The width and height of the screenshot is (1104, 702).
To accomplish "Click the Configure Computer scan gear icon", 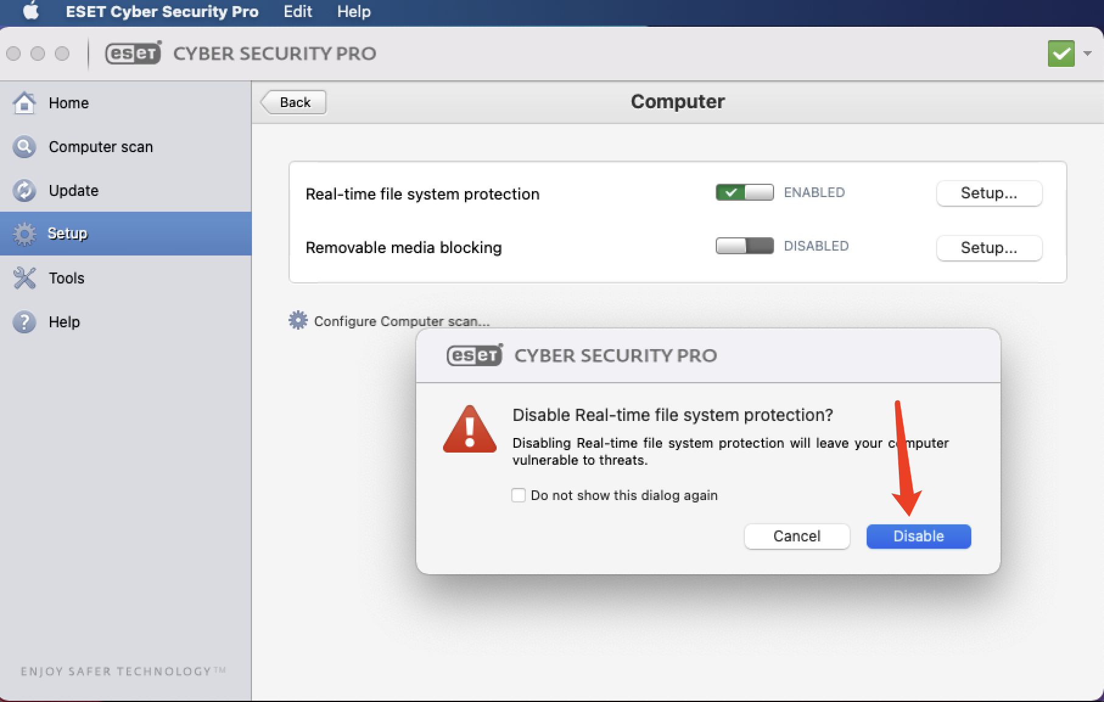I will pos(298,321).
